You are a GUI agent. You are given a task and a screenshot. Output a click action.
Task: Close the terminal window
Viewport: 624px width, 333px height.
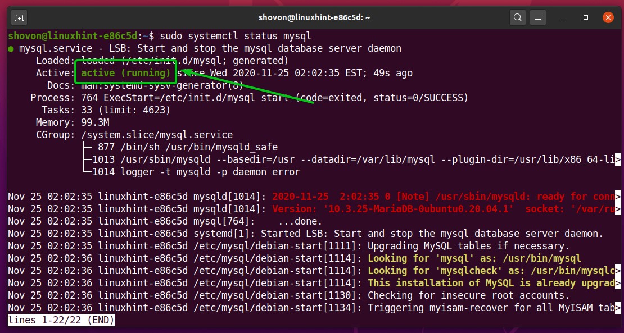coord(608,17)
